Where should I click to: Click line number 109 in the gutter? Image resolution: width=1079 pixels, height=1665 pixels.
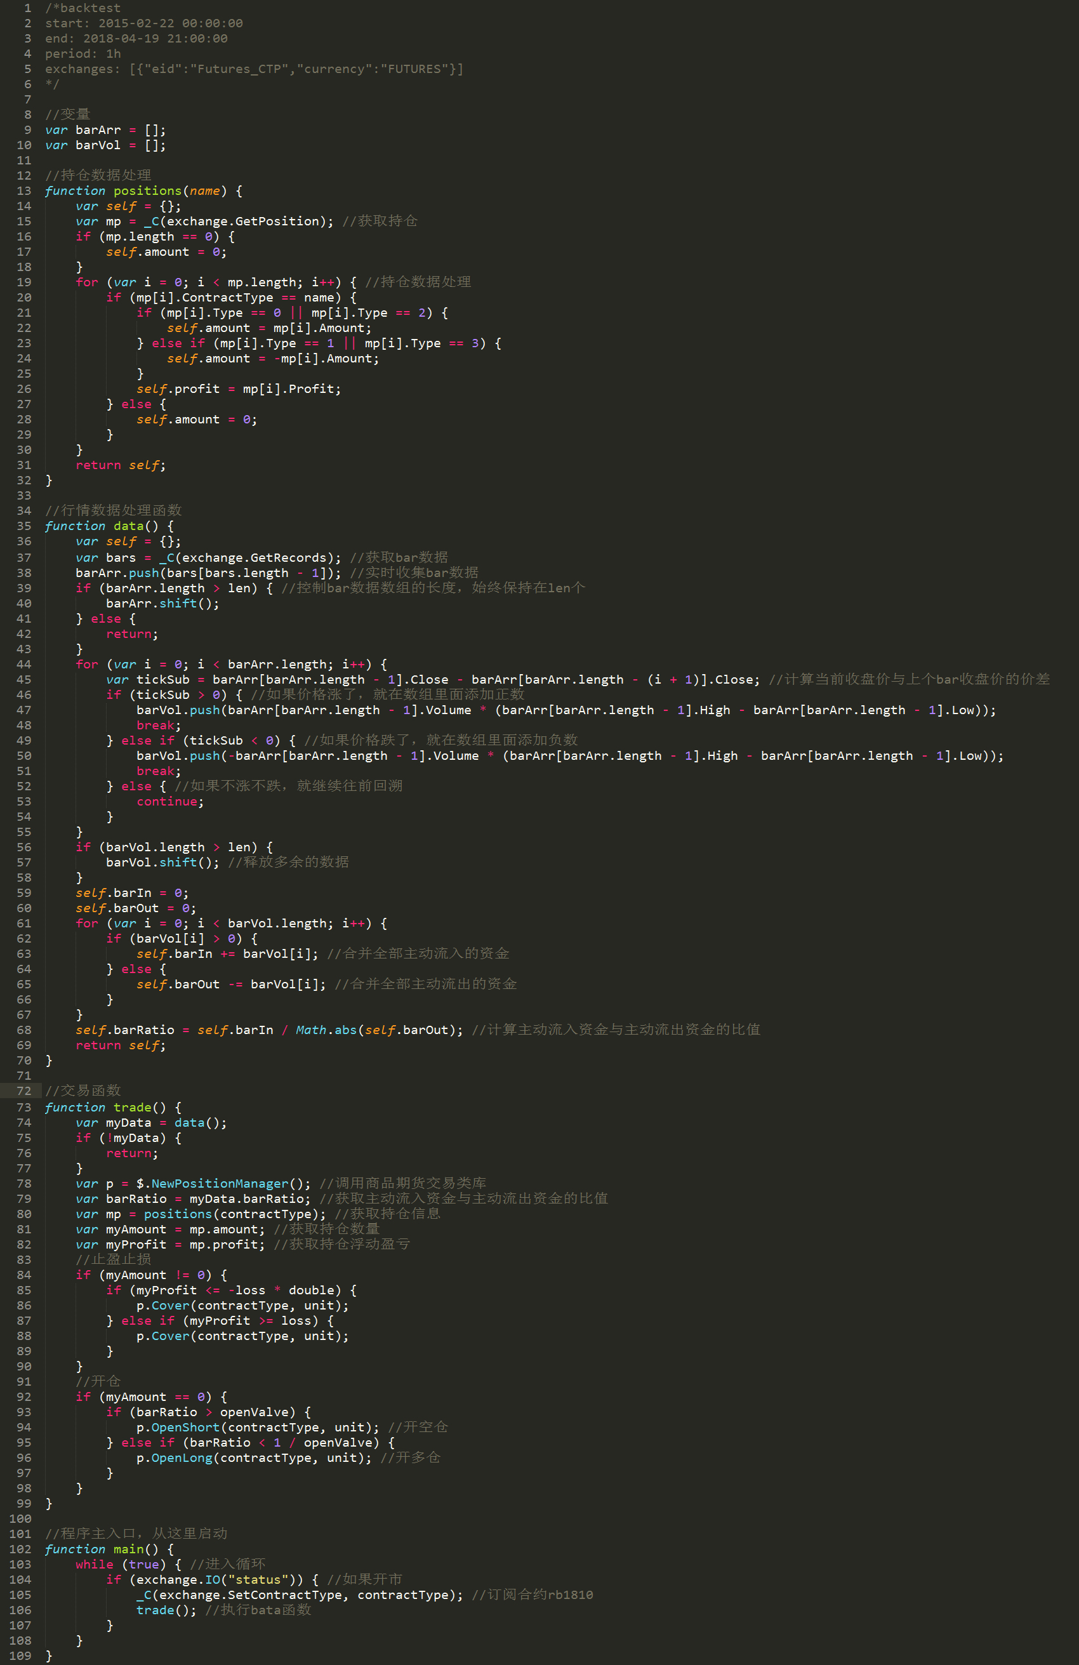click(x=20, y=1655)
